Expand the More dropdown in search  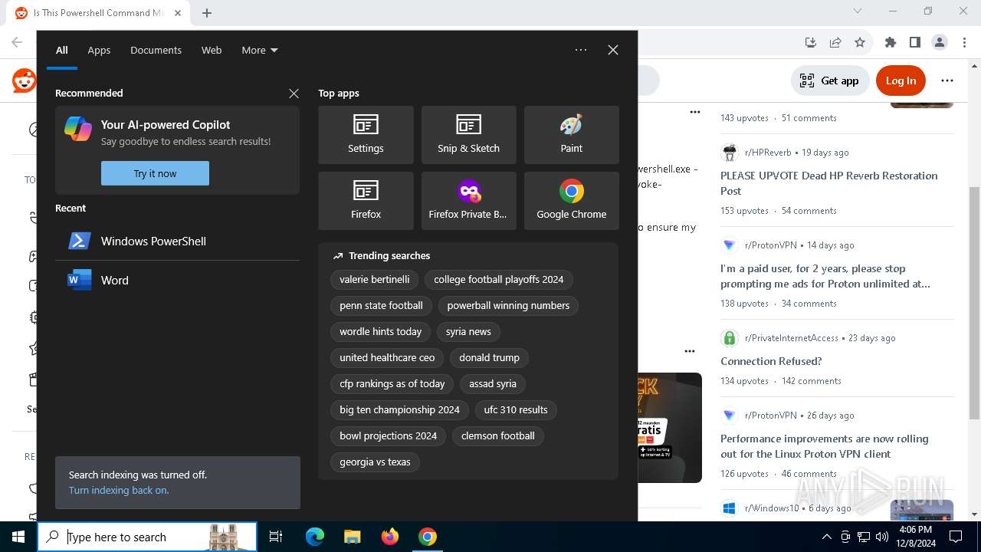(260, 50)
